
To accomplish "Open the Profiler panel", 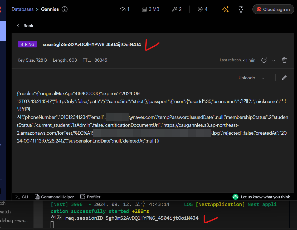I will tap(90, 197).
